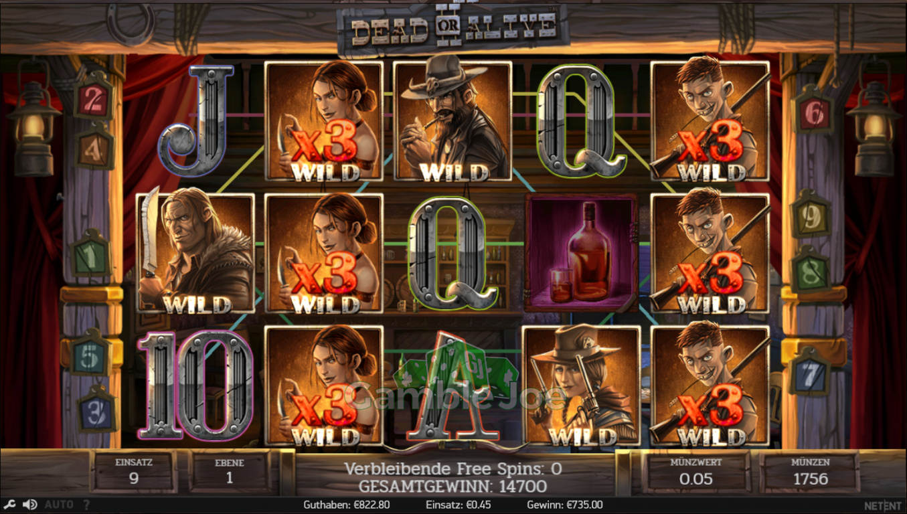
Task: Select payline 3 lantern marker
Action: click(96, 408)
